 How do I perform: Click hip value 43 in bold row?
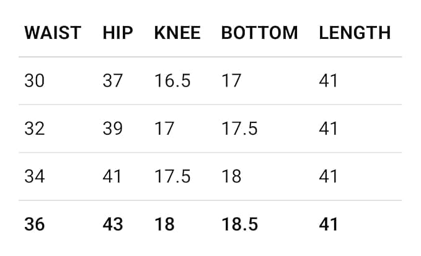click(x=113, y=224)
